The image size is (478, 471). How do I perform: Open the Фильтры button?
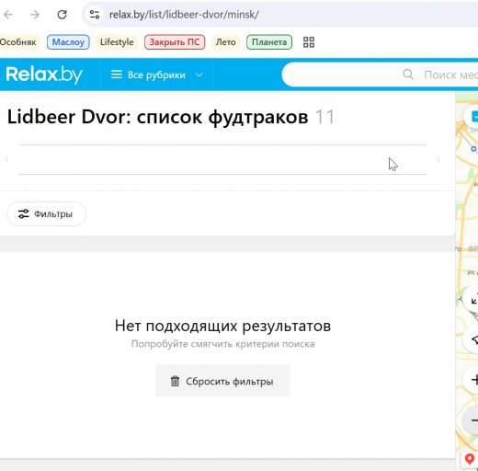pyautogui.click(x=46, y=213)
